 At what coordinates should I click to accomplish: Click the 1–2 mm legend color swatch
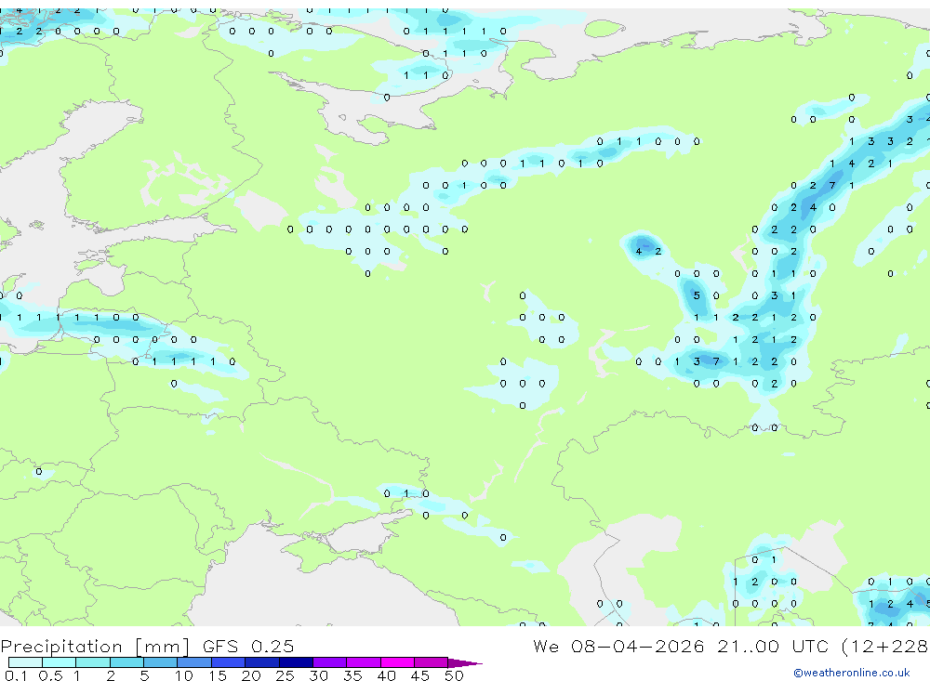[93, 662]
